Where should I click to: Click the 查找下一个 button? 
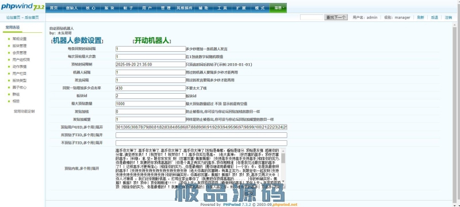(x=336, y=17)
